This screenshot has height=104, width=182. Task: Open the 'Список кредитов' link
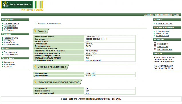(x=11, y=28)
